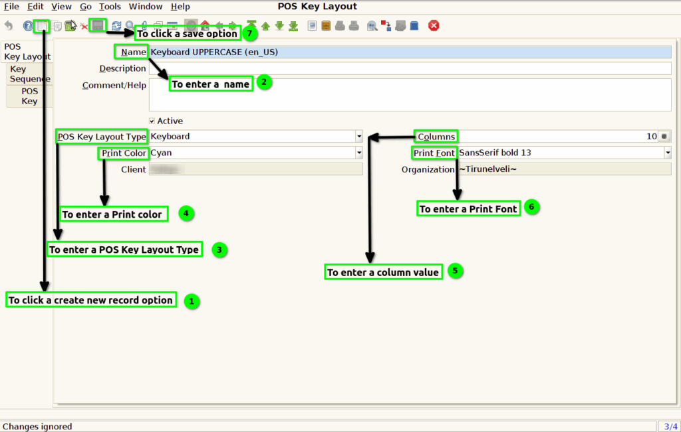681x432 pixels.
Task: Open the Go menu
Action: [86, 7]
